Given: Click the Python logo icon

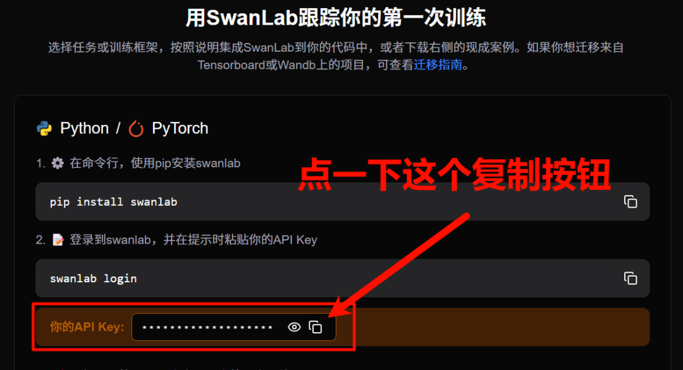Looking at the screenshot, I should tap(44, 129).
